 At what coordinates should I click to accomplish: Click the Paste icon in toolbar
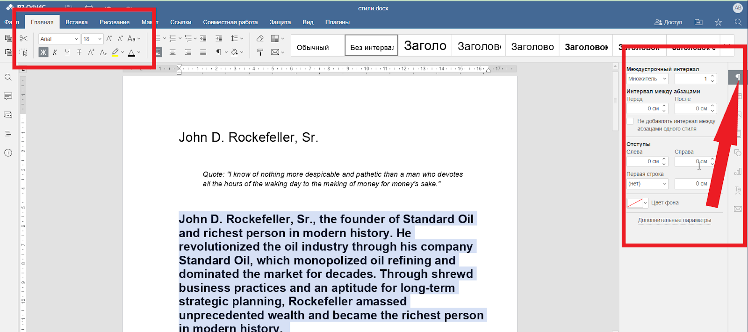[8, 52]
